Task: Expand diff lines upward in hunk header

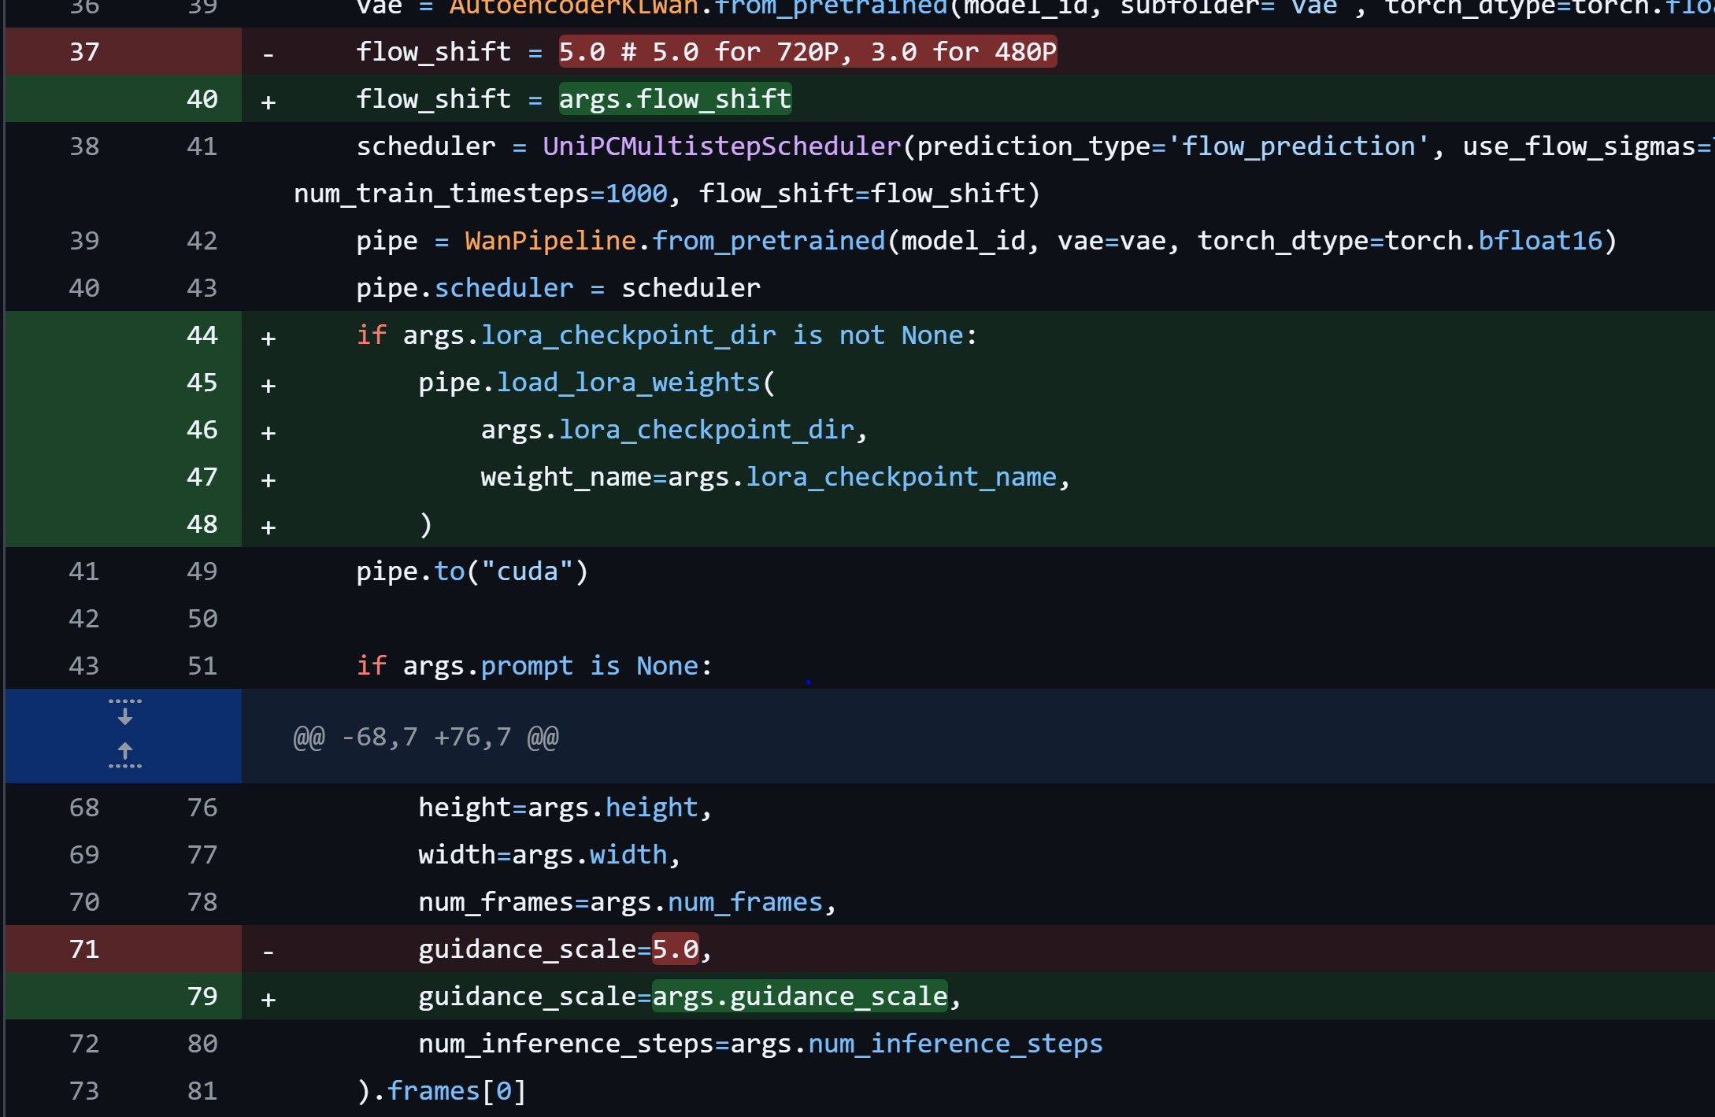Action: 124,755
